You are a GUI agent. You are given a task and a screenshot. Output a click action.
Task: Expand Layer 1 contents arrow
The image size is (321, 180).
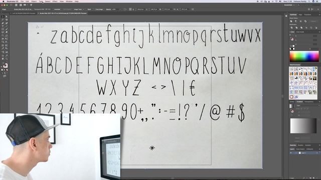tap(296, 153)
